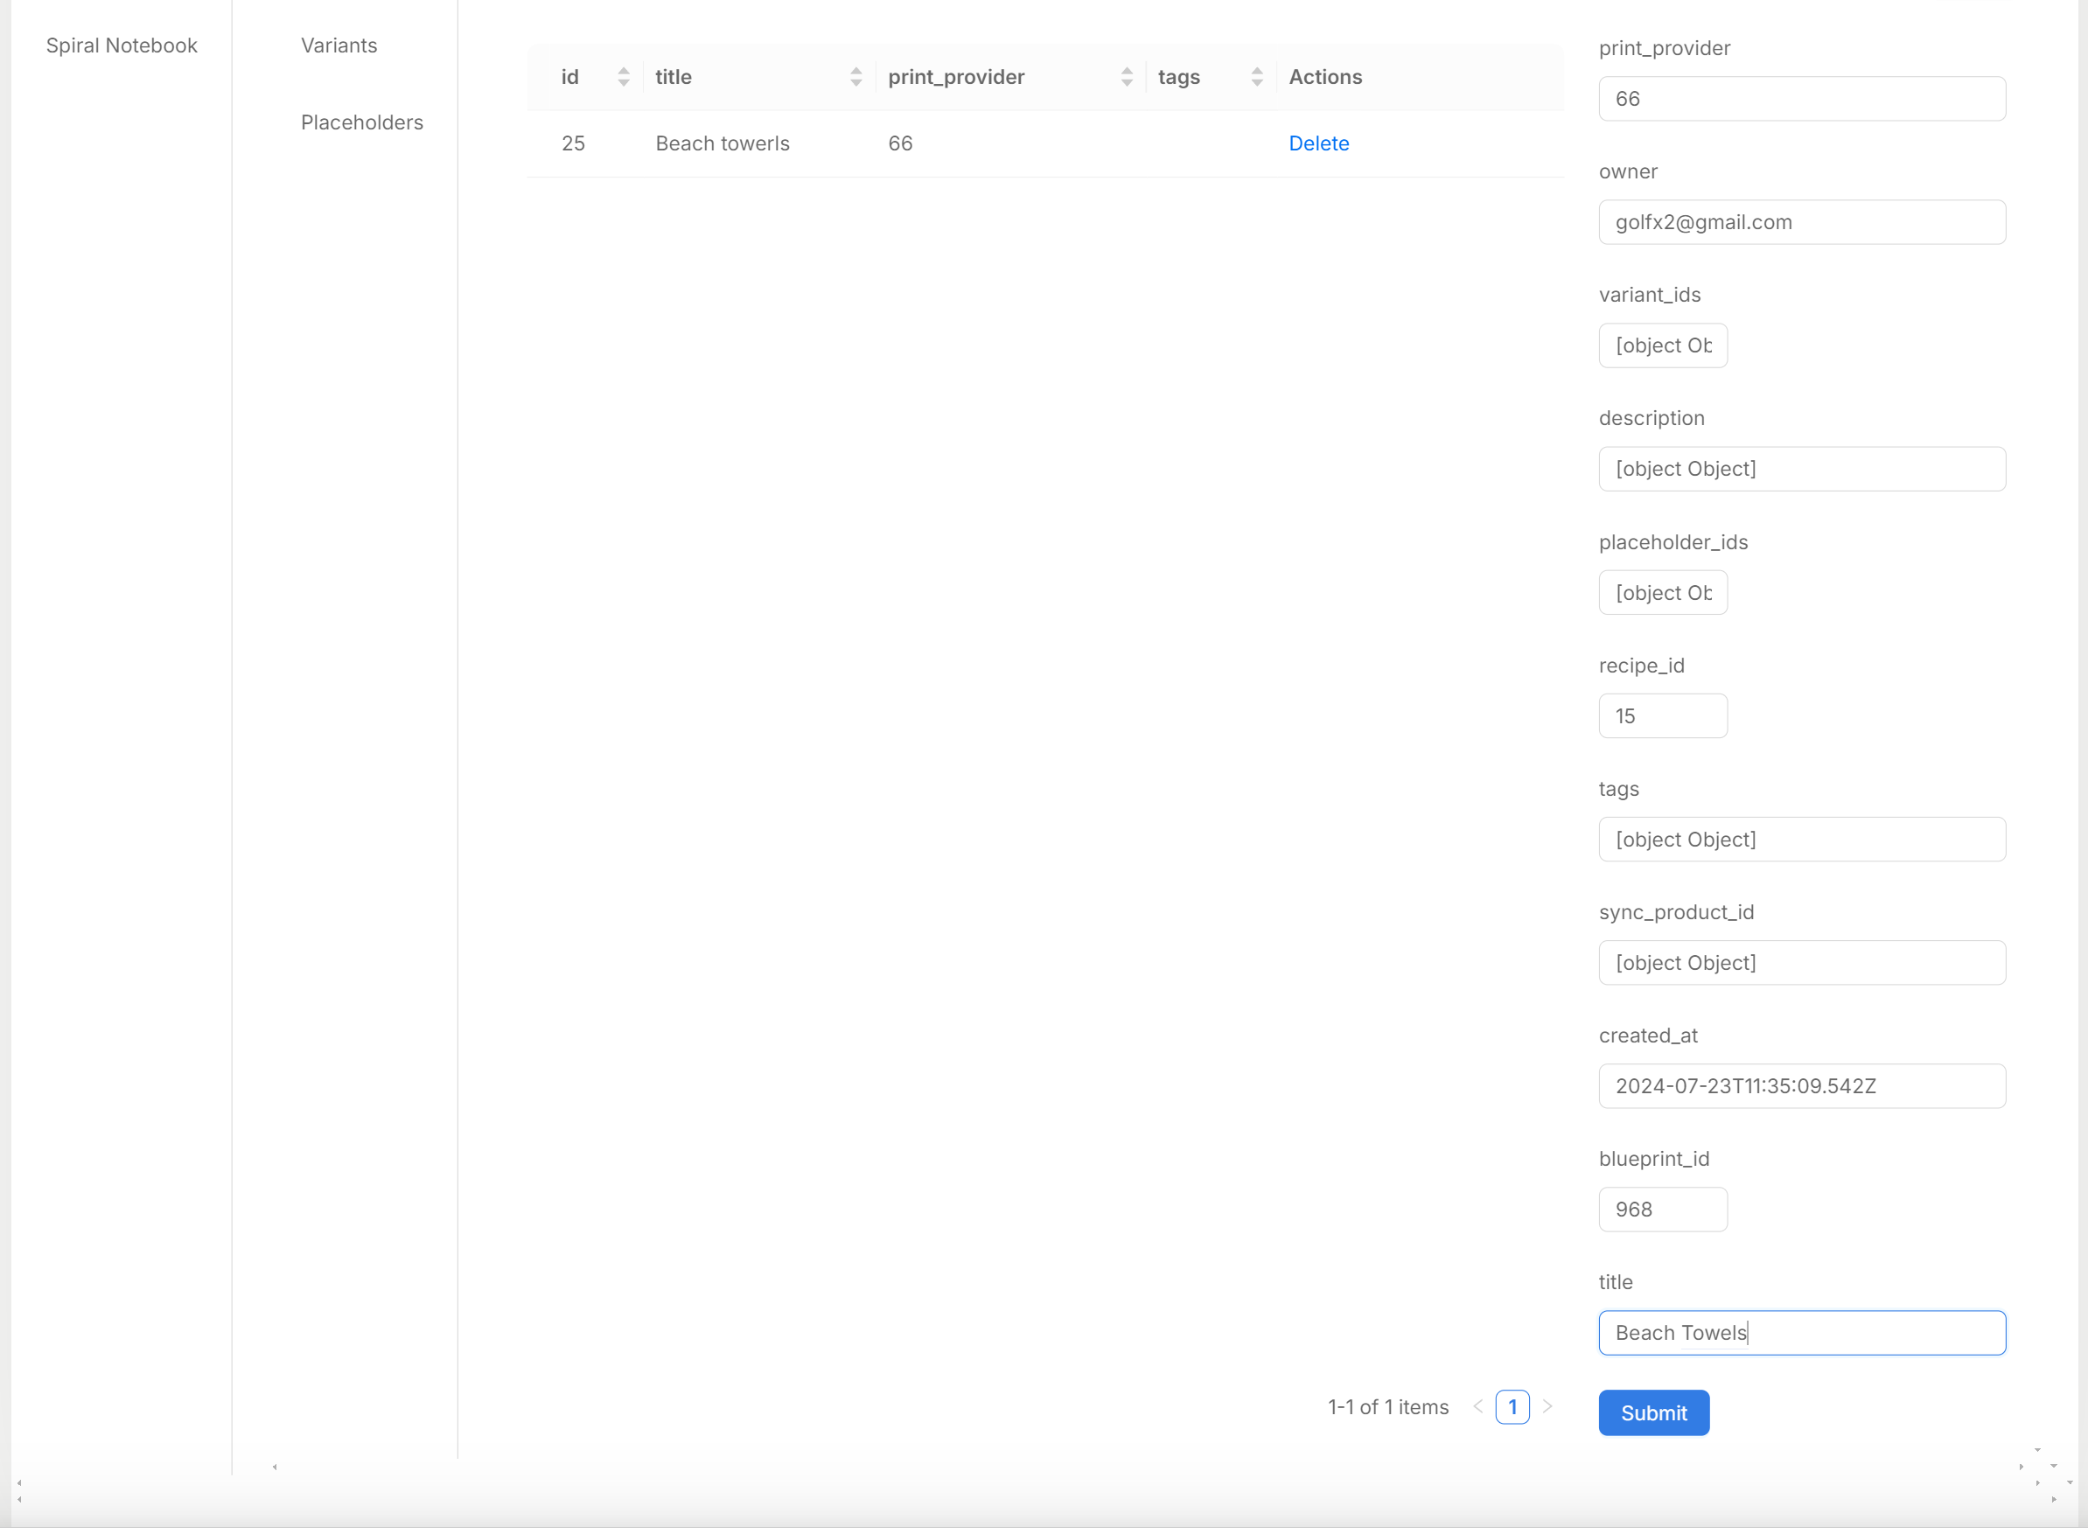
Task: Go to next page arrow
Action: pos(1547,1407)
